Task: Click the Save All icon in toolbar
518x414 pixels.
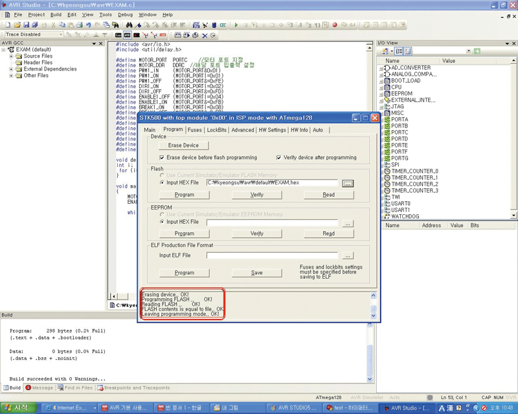Action: click(35, 25)
